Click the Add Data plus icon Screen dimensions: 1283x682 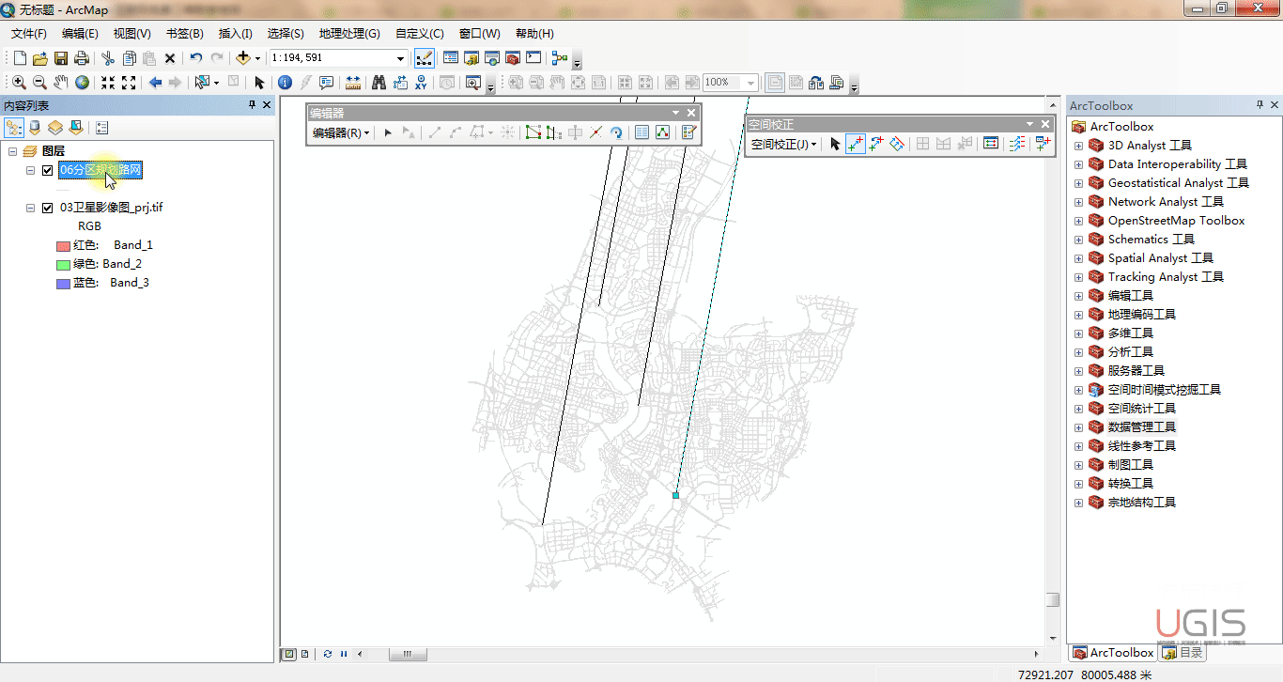tap(244, 58)
